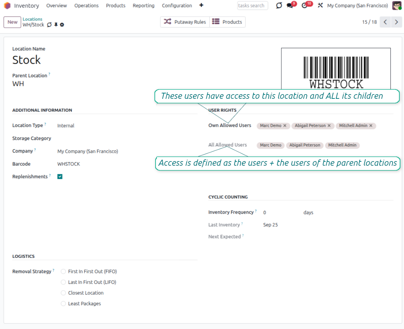Click the user avatar in the top bar
404x329 pixels.
click(398, 6)
